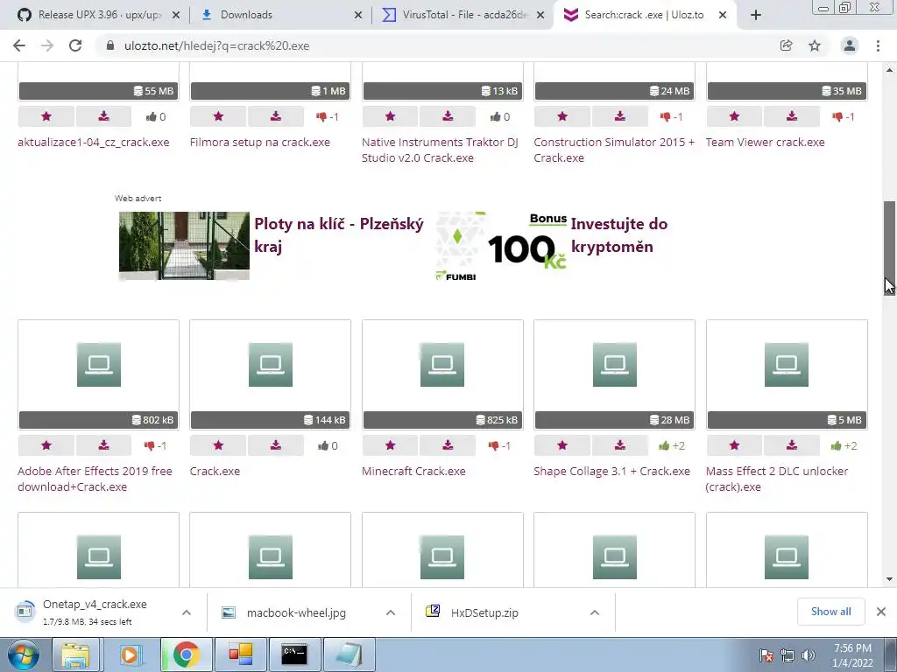Open Windows Explorer from the taskbar
Viewport: 897px width, 672px height.
[76, 654]
